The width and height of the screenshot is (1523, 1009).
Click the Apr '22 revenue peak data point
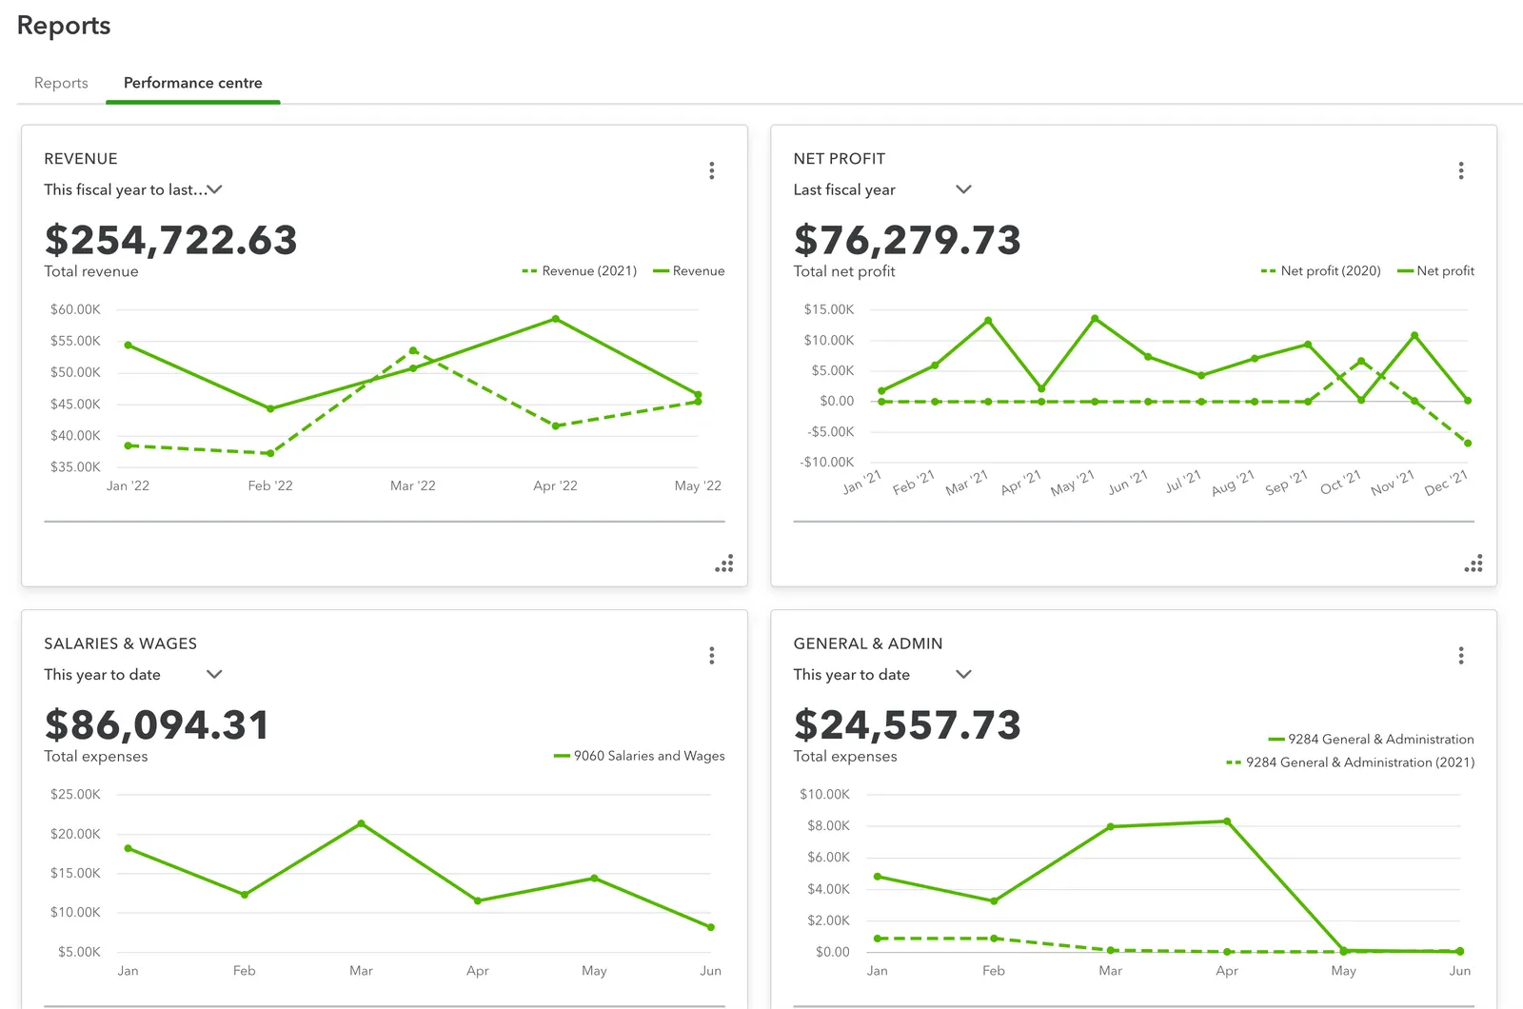click(555, 319)
